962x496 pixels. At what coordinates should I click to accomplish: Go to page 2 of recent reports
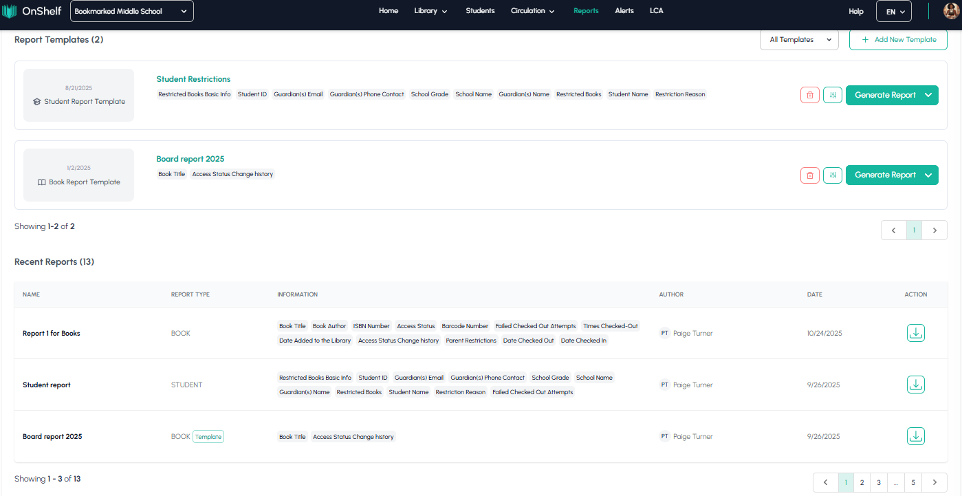862,483
